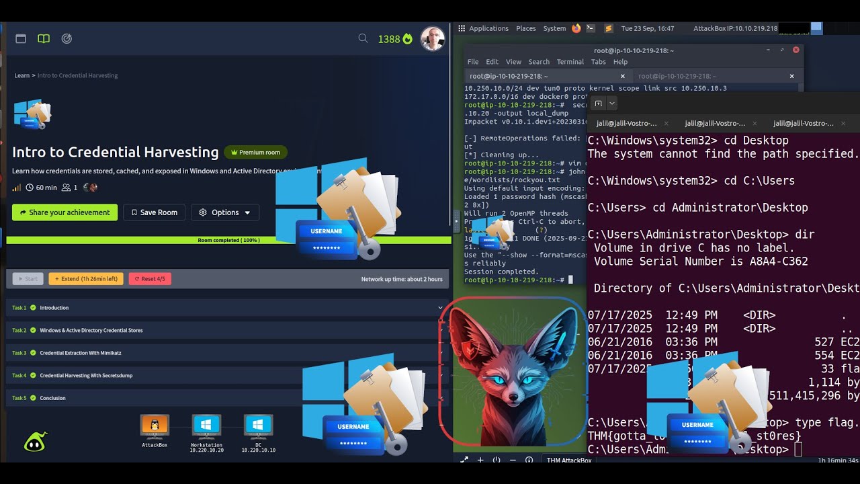
Task: Expand Task 1 Introduction chevron
Action: click(x=440, y=308)
